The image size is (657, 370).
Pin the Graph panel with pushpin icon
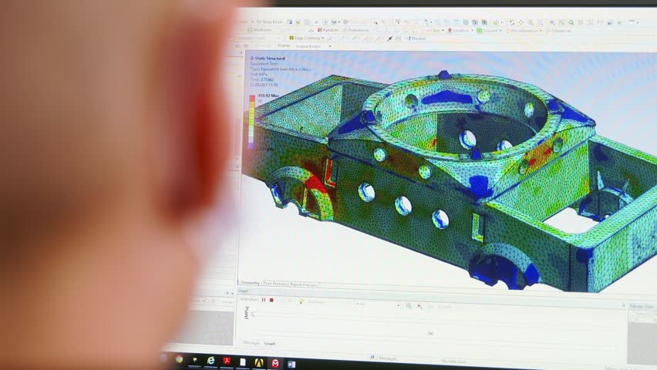pos(624,305)
